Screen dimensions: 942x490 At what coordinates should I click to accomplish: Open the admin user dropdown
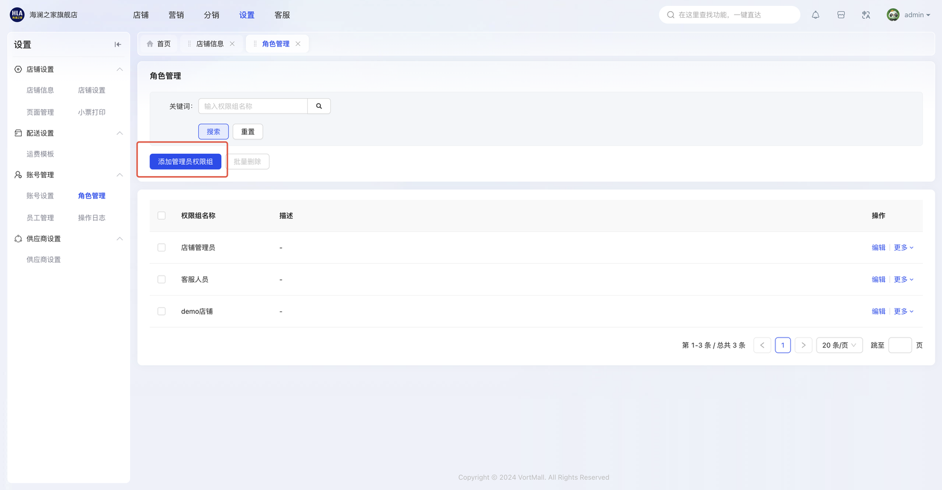(910, 15)
